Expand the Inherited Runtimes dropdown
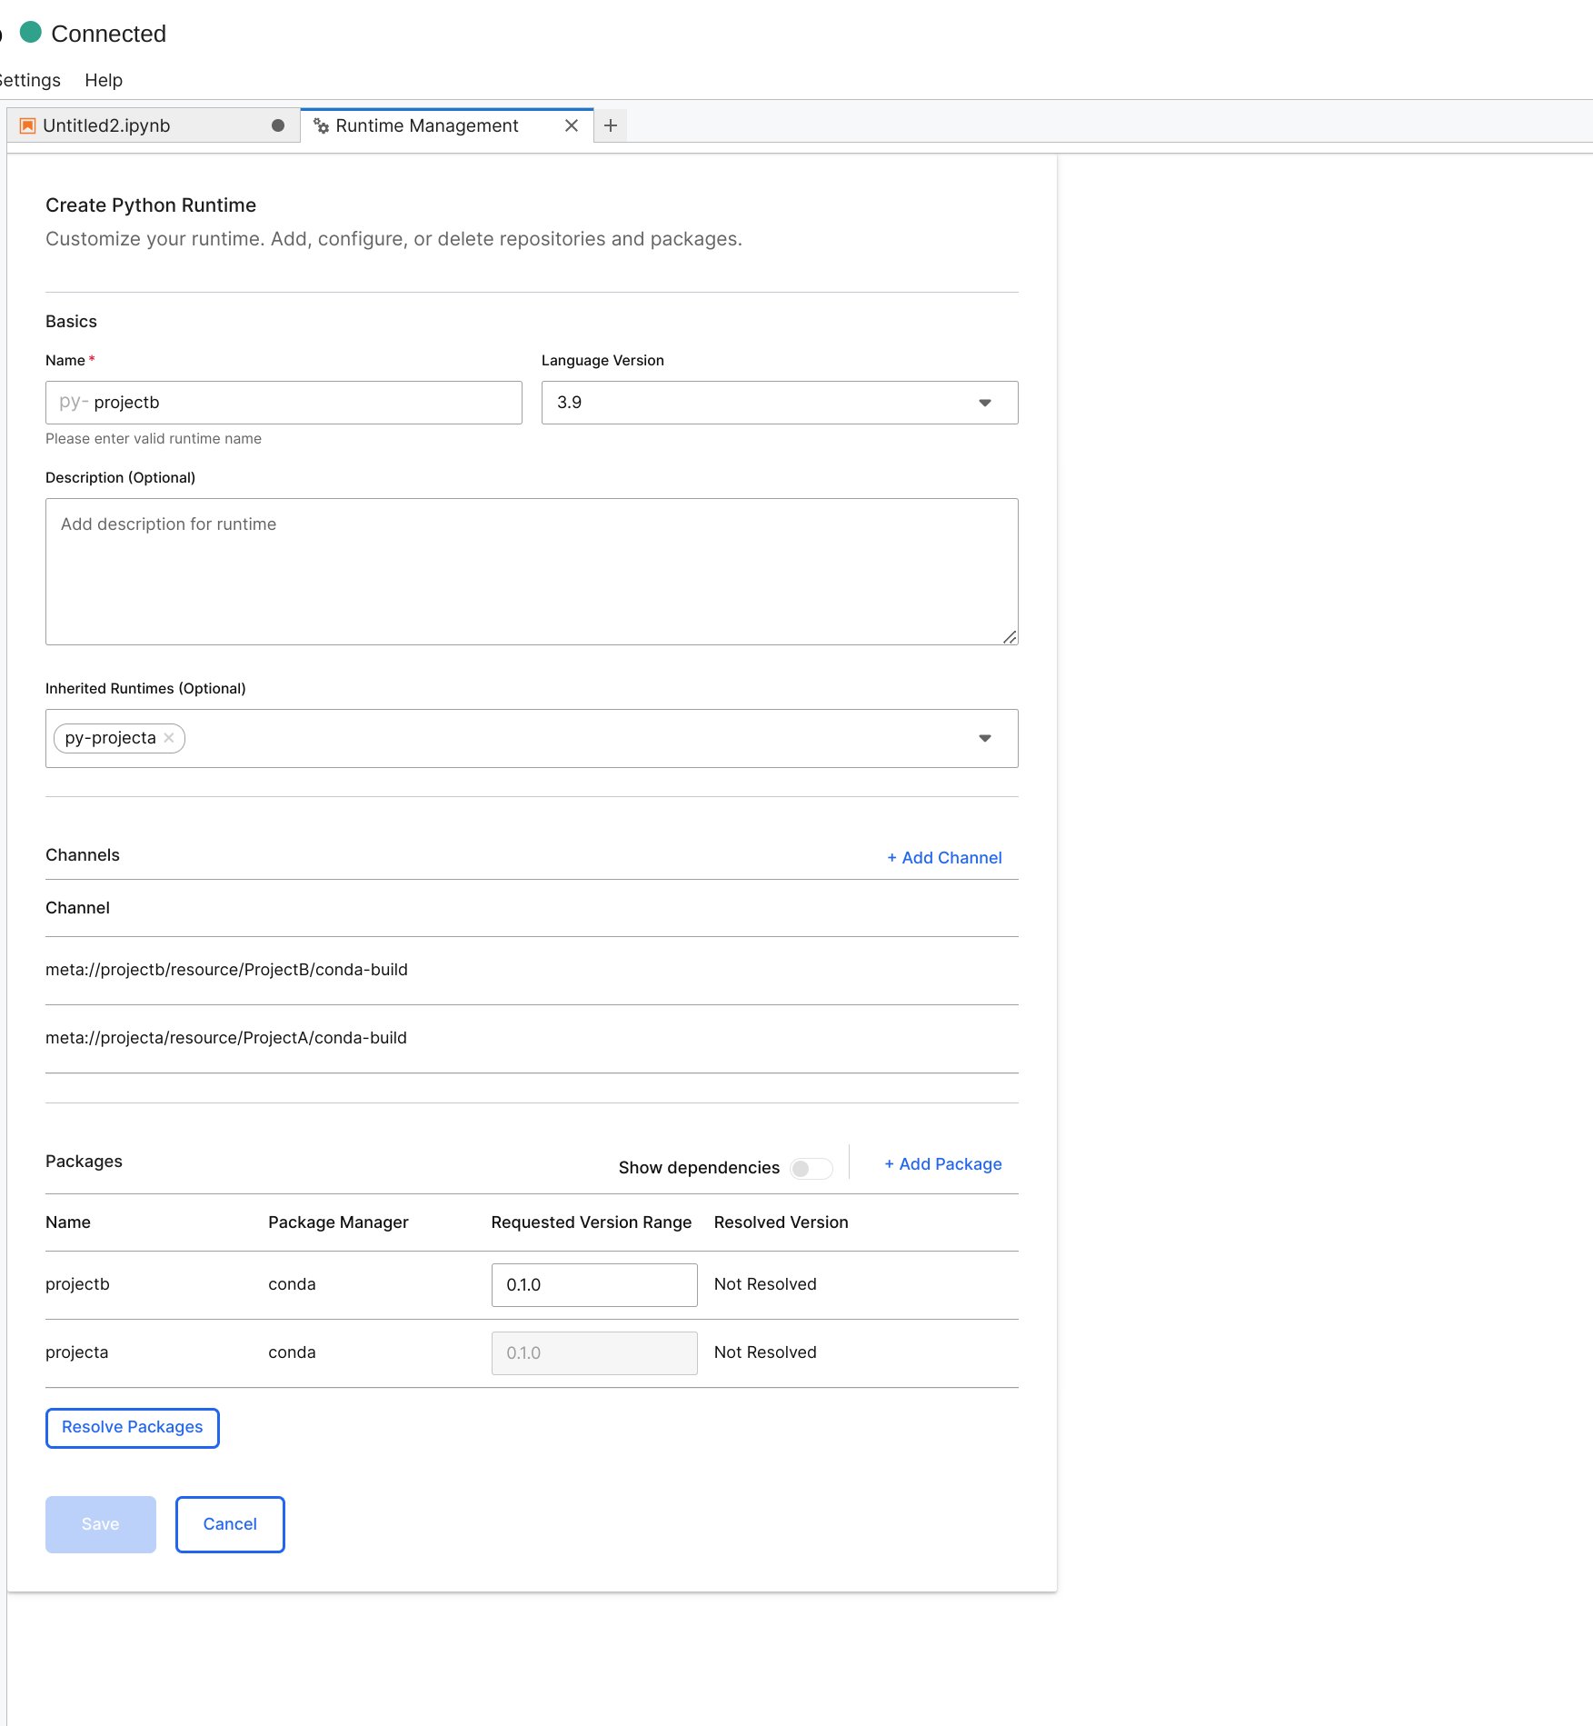1593x1726 pixels. pos(984,738)
